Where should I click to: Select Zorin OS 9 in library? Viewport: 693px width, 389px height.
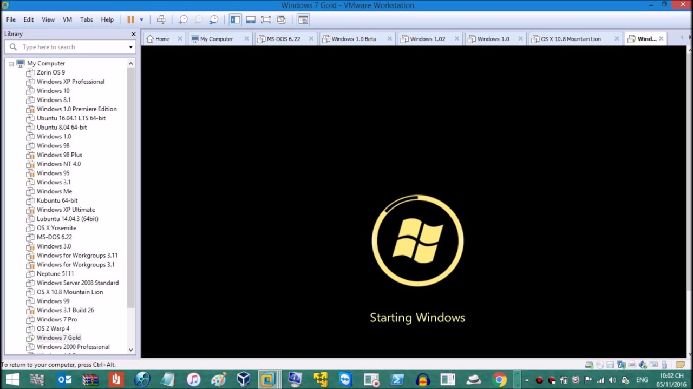[x=50, y=72]
